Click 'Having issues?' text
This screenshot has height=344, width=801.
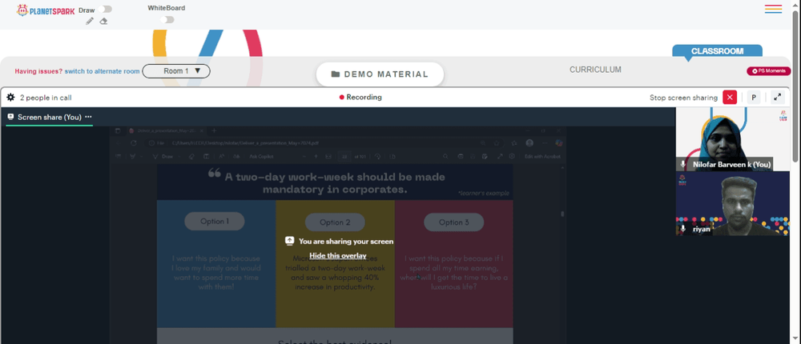tap(38, 71)
